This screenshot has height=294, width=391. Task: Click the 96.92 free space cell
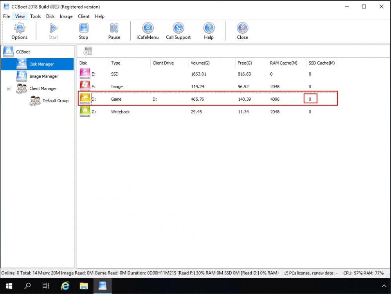[243, 87]
